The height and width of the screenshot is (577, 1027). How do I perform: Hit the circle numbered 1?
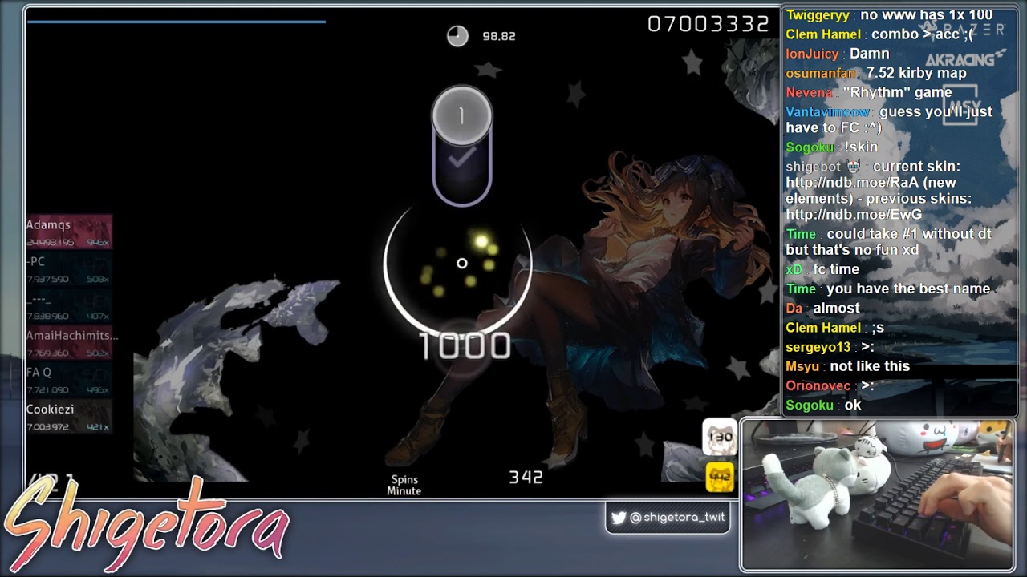tap(461, 116)
